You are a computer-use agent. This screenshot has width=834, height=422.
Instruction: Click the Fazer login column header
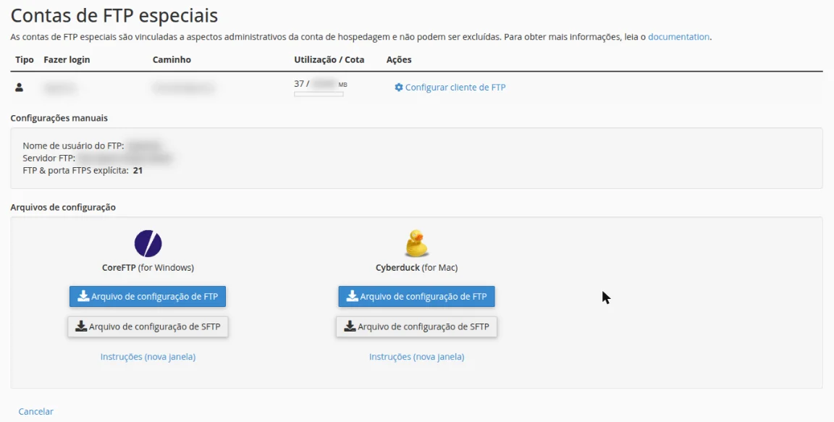(x=67, y=59)
